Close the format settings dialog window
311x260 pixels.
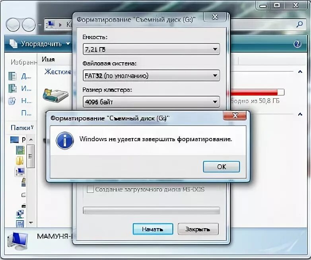(x=215, y=17)
